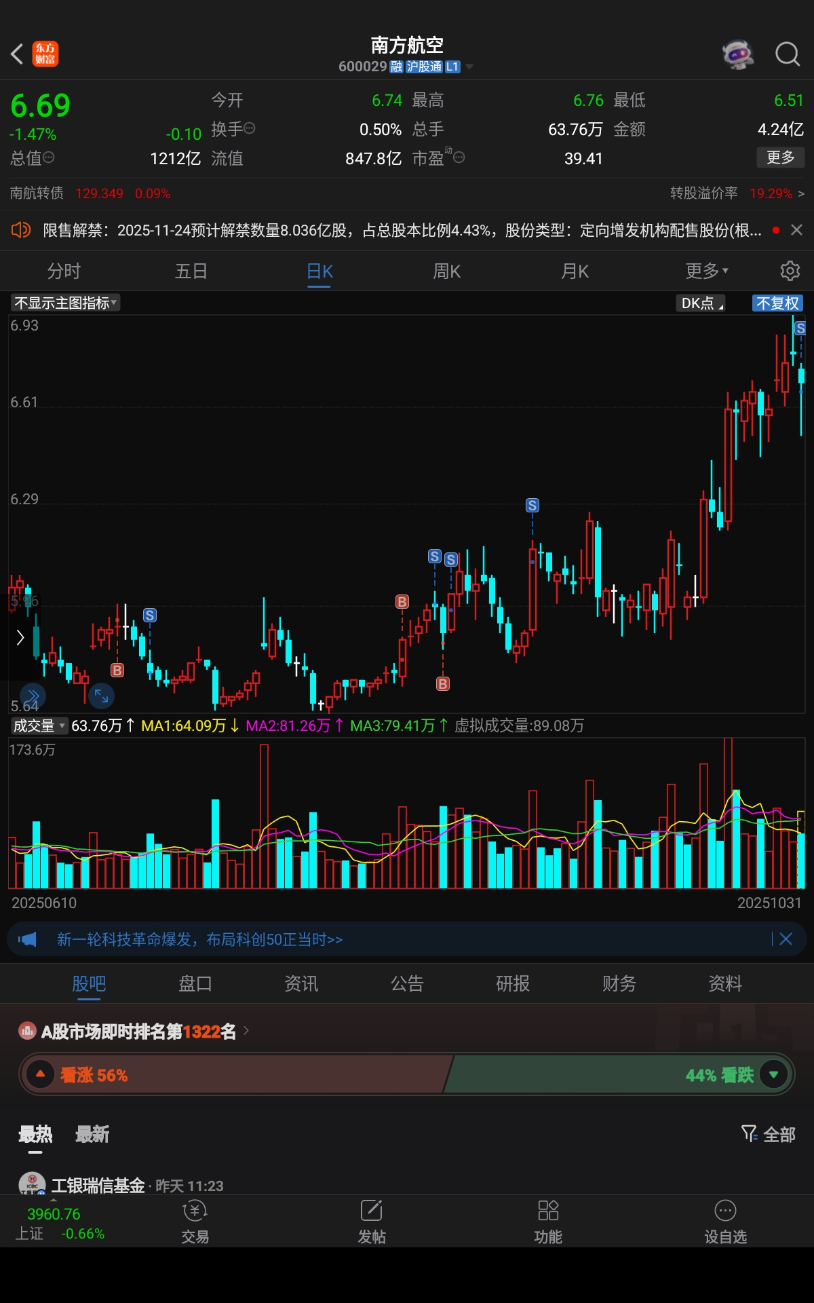814x1303 pixels.
Task: Open the stock code 600029 dropdown arrow
Action: click(469, 67)
